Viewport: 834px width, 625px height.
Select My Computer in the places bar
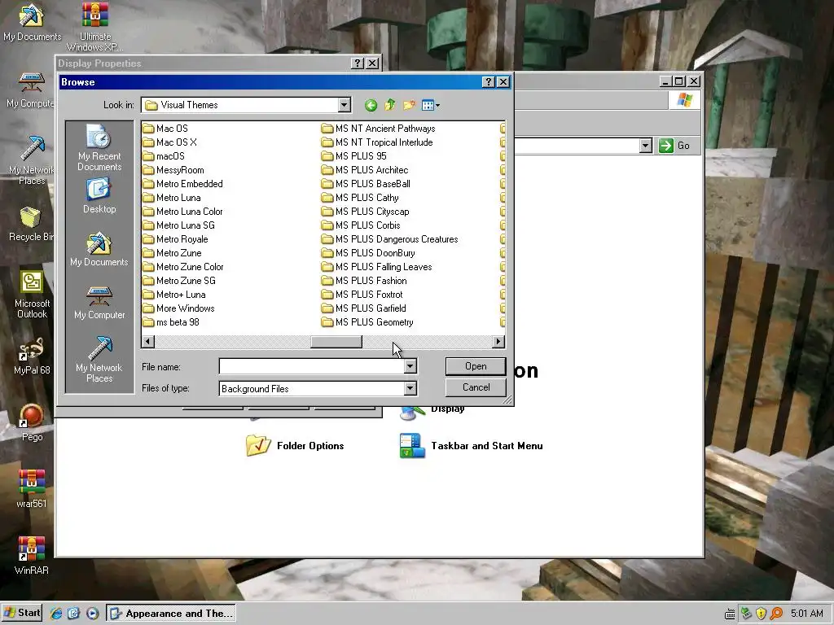(99, 303)
